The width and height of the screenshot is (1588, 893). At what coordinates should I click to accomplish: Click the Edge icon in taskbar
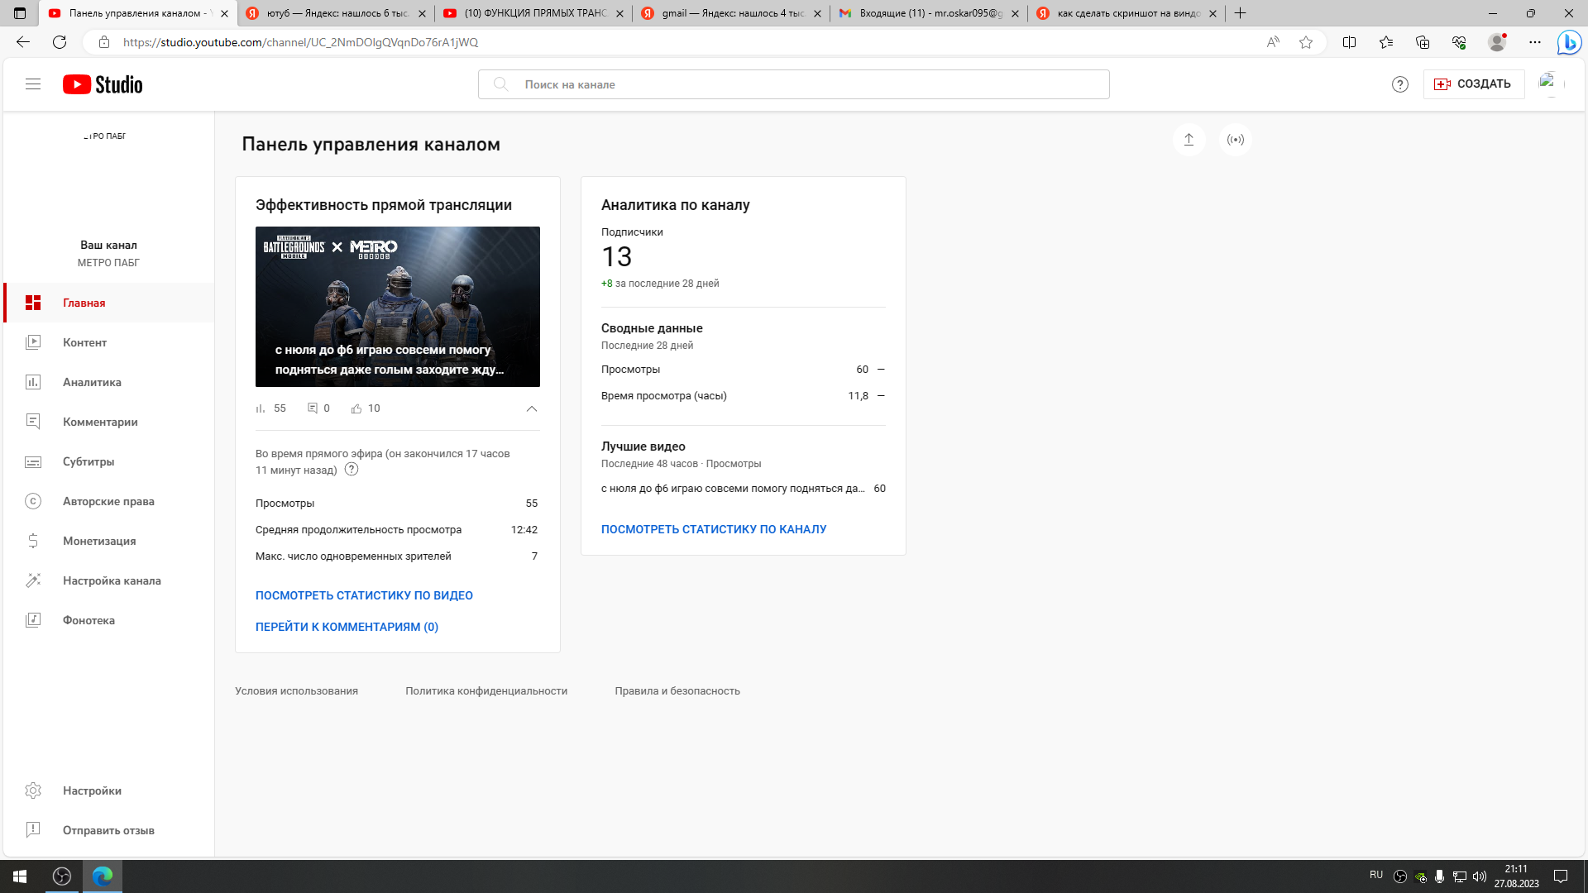coord(103,876)
